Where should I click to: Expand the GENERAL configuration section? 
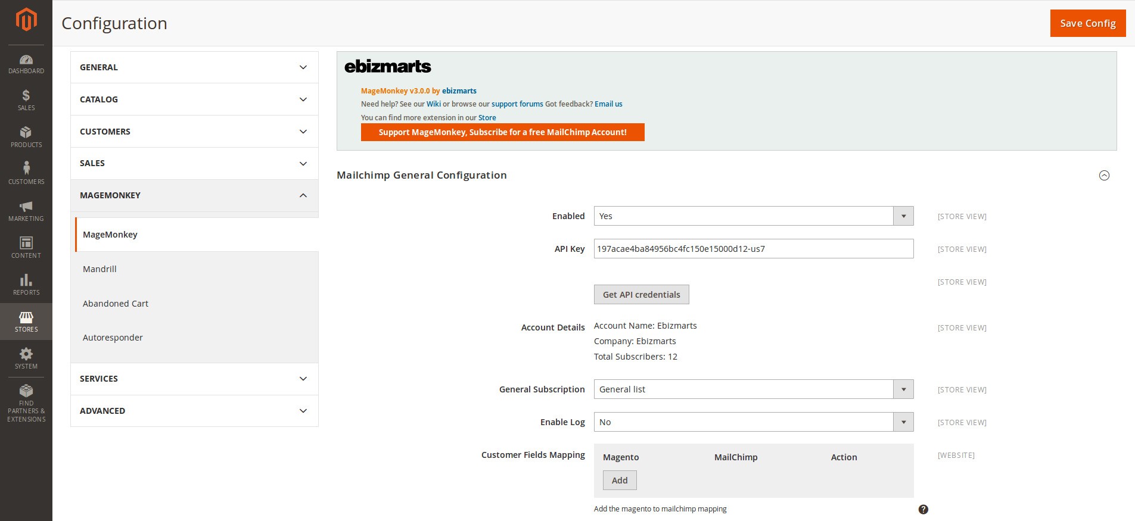click(194, 67)
